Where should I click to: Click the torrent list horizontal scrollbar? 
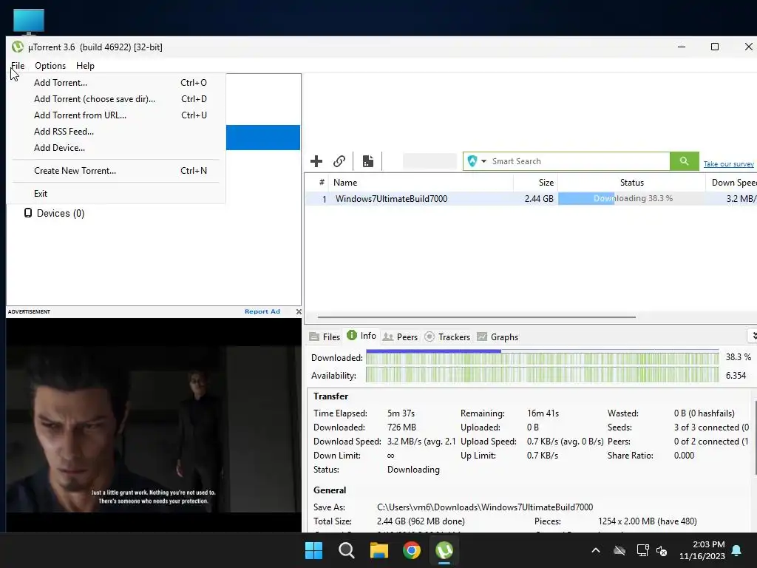click(x=477, y=317)
